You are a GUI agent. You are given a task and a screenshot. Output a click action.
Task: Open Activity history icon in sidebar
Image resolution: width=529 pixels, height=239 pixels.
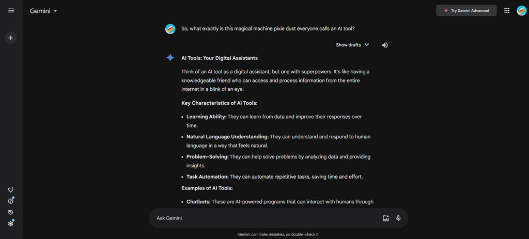click(11, 212)
